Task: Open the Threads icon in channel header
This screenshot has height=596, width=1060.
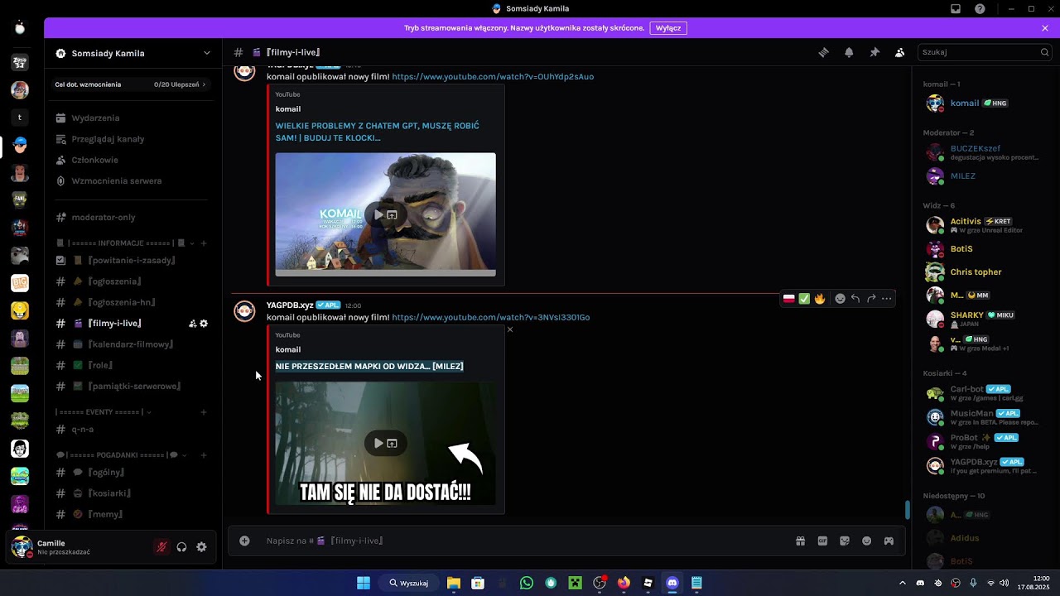Action: pyautogui.click(x=824, y=52)
